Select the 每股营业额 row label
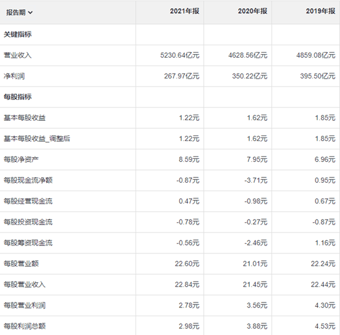This screenshot has width=340, height=335. tap(21, 263)
